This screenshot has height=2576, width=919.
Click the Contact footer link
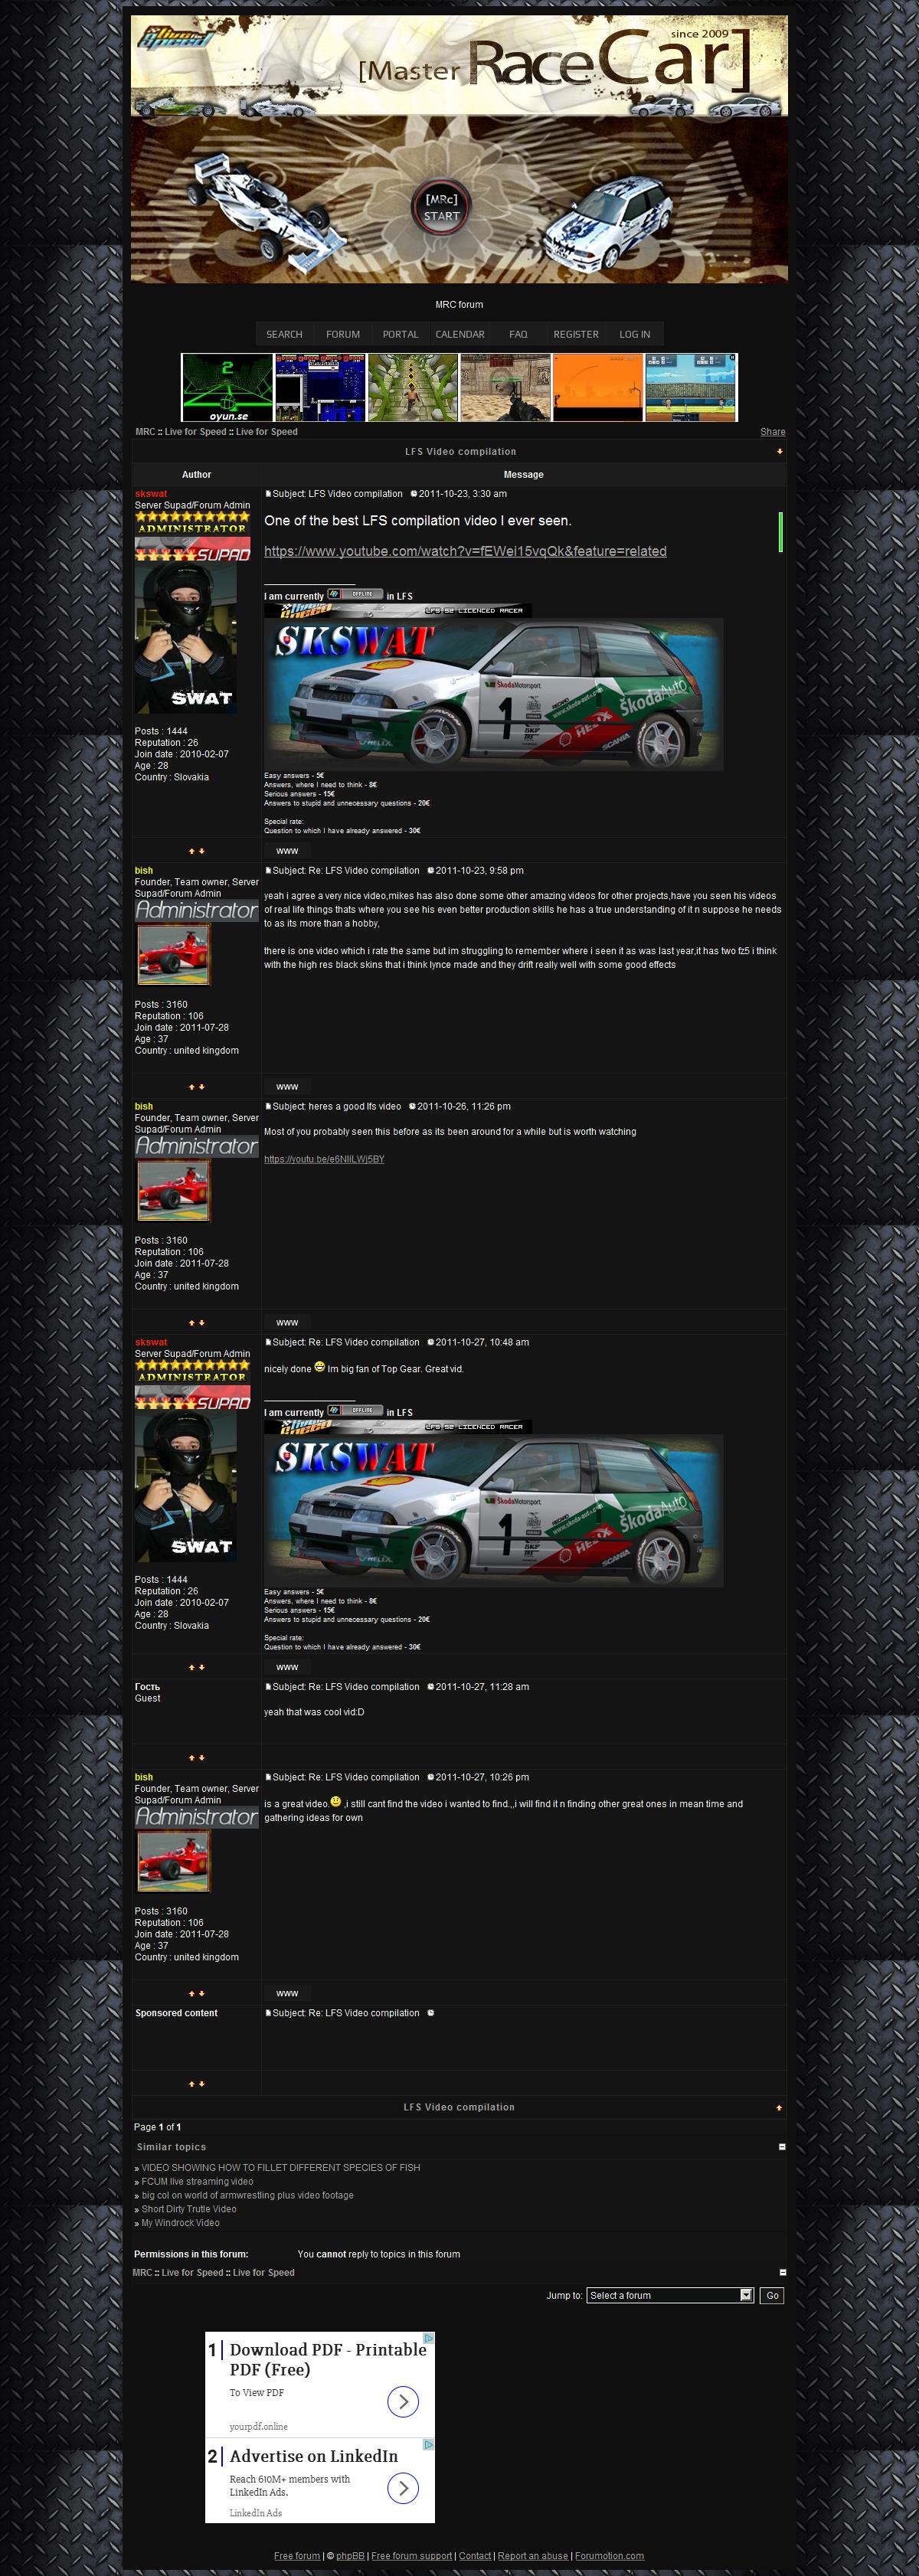(x=475, y=2555)
